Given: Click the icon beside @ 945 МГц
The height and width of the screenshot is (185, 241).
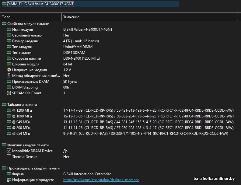Looking at the screenshot, I should tap(9, 122).
